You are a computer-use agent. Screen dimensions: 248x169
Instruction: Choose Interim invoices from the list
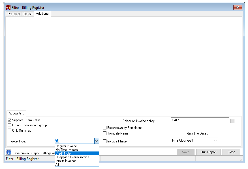click(77, 161)
